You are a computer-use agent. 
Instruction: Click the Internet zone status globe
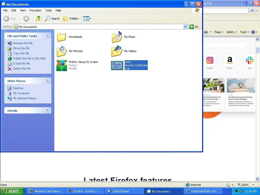click(188, 185)
